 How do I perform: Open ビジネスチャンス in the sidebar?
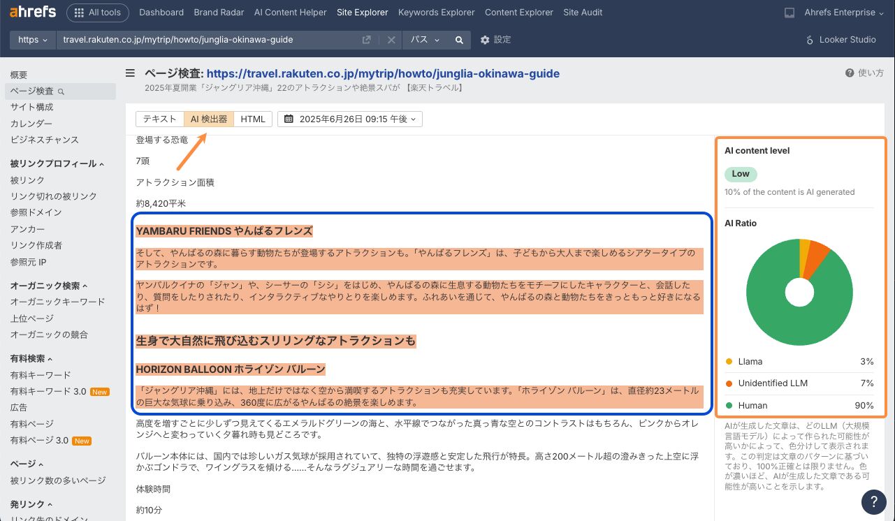tap(45, 140)
